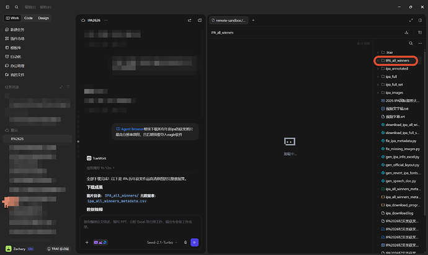Send the message with purple send button

(x=195, y=243)
